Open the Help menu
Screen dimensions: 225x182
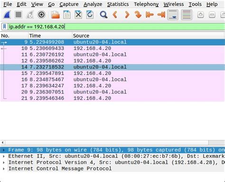(x=212, y=4)
